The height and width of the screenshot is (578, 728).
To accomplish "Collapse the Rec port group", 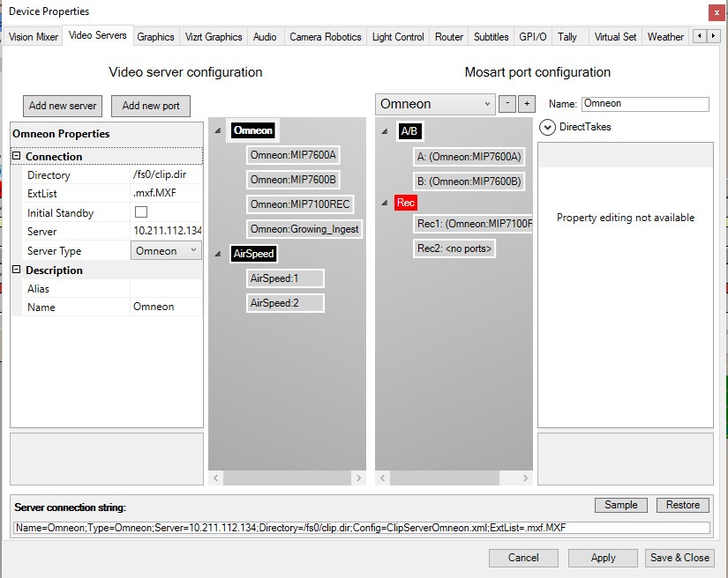I will [x=384, y=203].
